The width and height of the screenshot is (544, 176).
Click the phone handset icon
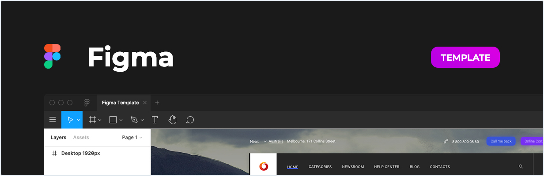click(446, 142)
